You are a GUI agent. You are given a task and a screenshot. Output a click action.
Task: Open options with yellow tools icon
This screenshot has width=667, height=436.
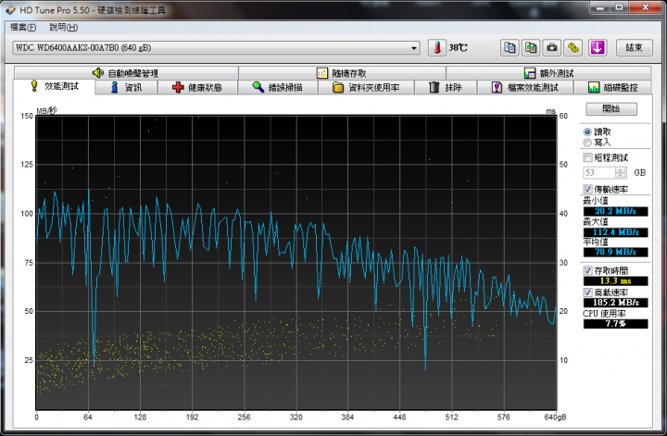pyautogui.click(x=573, y=47)
